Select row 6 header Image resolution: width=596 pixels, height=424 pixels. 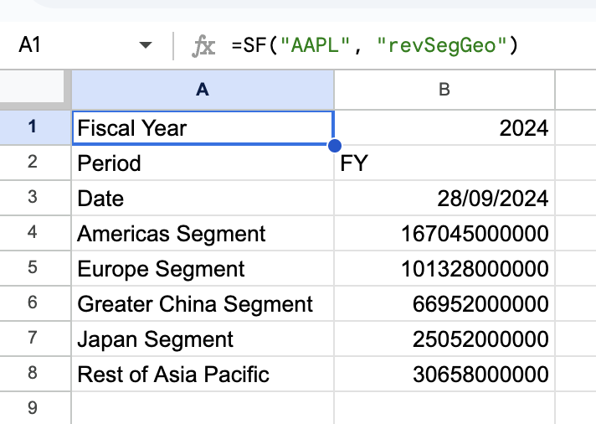(35, 303)
